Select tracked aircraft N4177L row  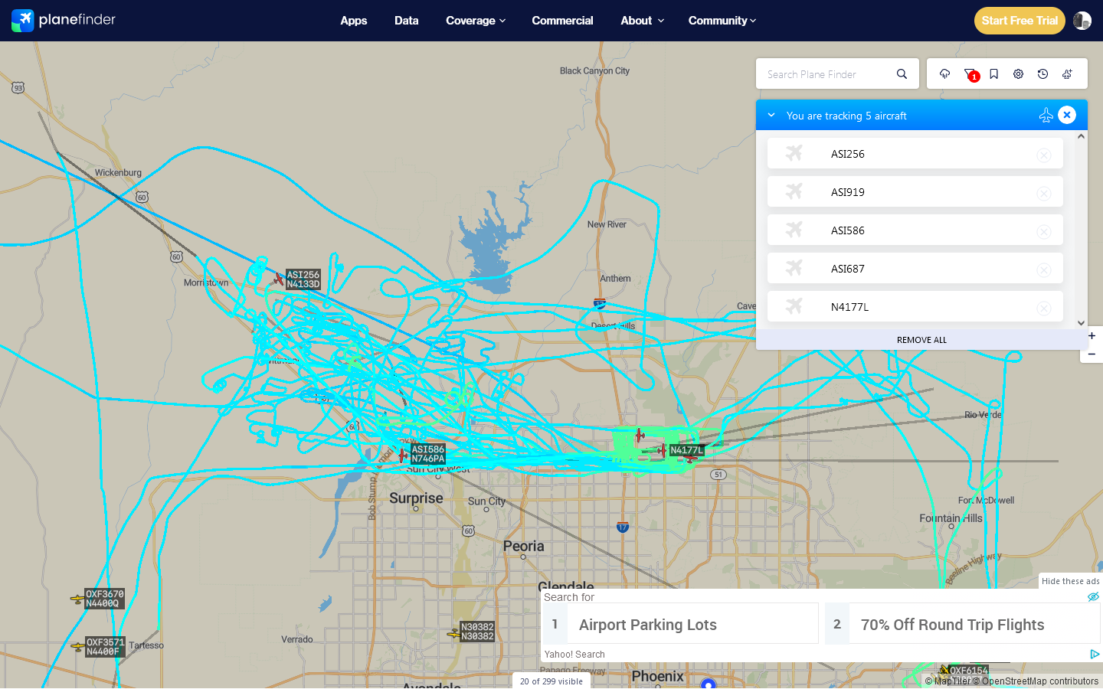[915, 306]
